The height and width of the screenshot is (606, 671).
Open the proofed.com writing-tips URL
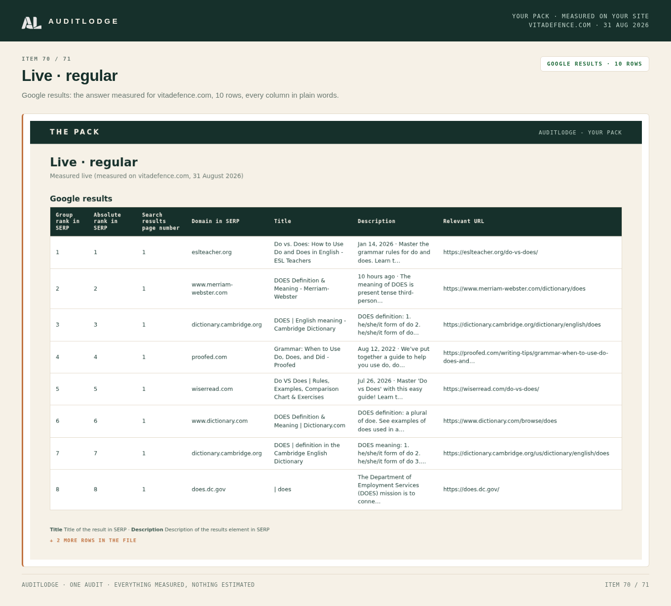coord(525,357)
